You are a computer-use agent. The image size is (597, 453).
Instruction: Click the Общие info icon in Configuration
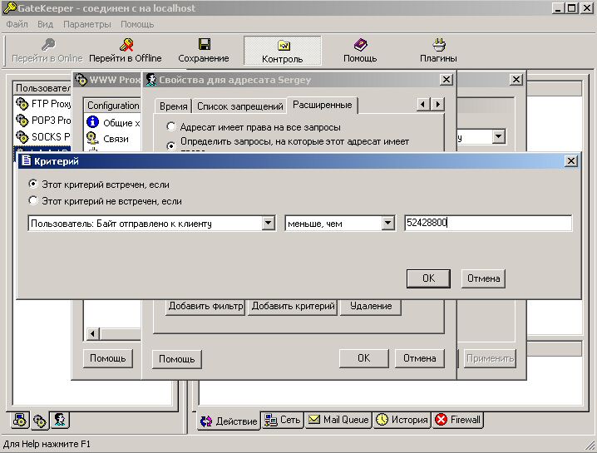92,122
